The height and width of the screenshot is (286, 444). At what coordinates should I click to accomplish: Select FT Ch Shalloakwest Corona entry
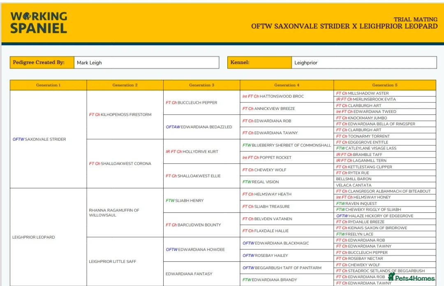[120, 163]
